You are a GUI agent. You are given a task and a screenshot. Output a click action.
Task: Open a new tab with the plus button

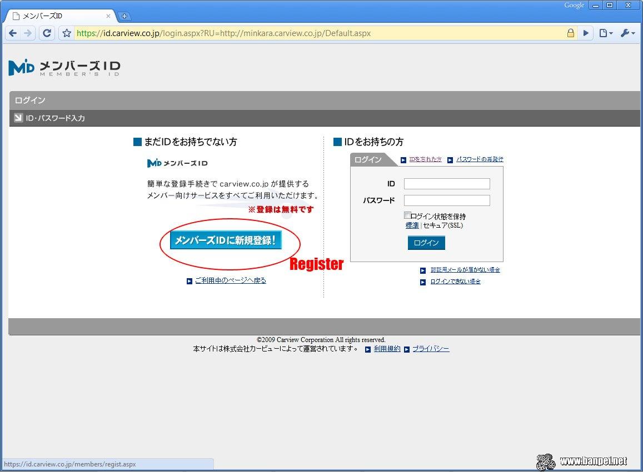[124, 17]
